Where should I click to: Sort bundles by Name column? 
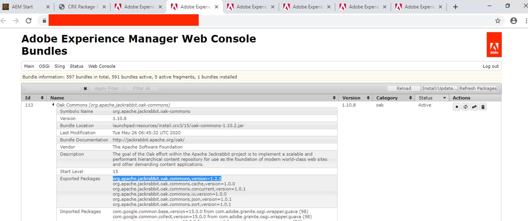click(x=193, y=98)
